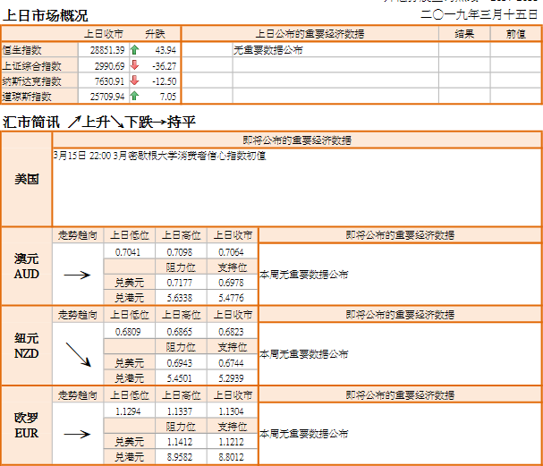This screenshot has height=466, width=543.
Task: Click NZD HKD support 5.2939
Action: (x=231, y=378)
